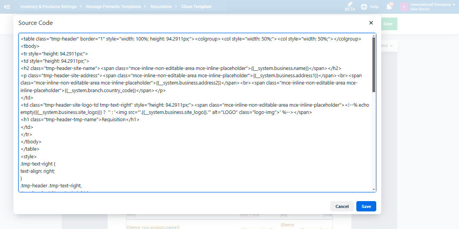The image size is (459, 229).
Task: Click the Clone Template breadcrumb
Action: (x=196, y=6)
